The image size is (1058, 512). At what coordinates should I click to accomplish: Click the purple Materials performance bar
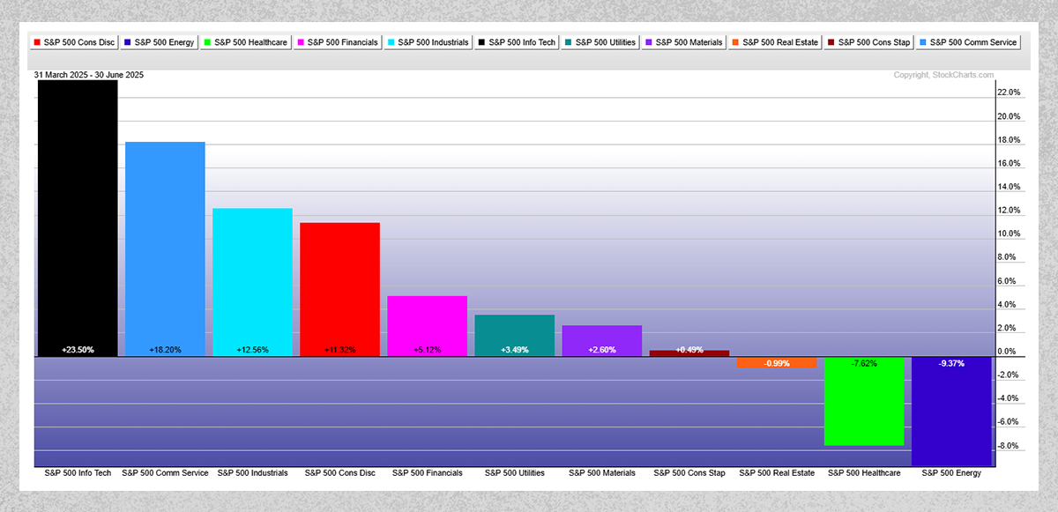601,341
